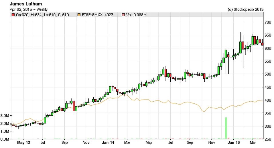Click the pink Vol legend swatch
This screenshot has width=274, height=148.
click(x=123, y=15)
